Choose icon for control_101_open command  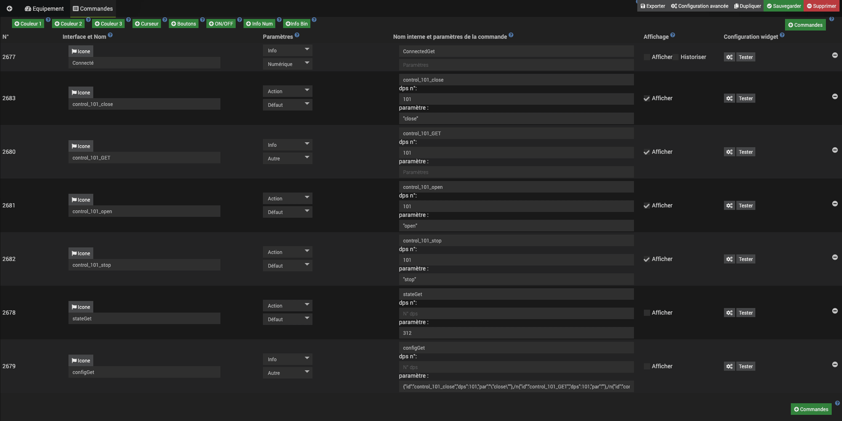pos(81,200)
